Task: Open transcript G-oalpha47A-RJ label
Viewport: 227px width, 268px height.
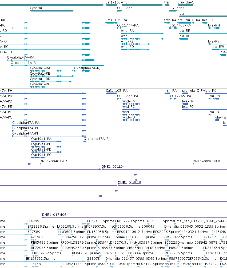Action: pyautogui.click(x=87, y=68)
